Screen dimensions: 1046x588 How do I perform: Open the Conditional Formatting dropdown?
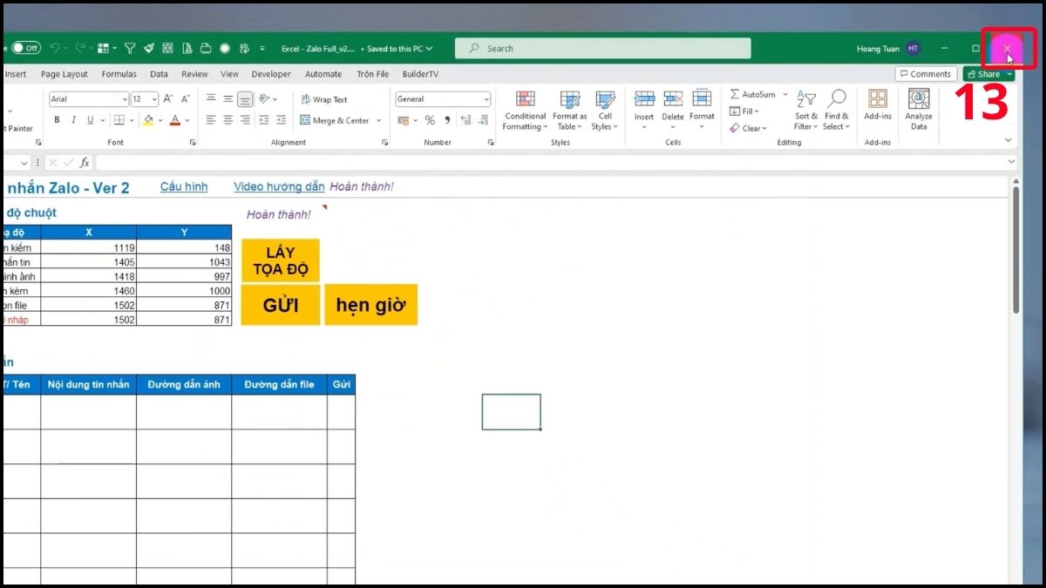[526, 111]
